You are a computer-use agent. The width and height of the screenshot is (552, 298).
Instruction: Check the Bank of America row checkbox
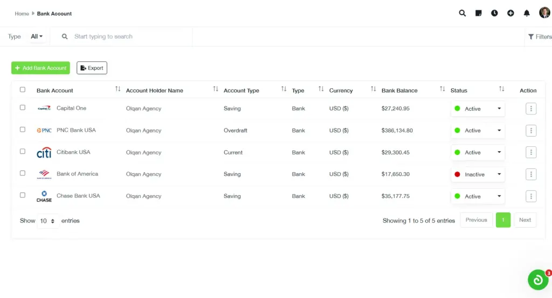pyautogui.click(x=23, y=173)
